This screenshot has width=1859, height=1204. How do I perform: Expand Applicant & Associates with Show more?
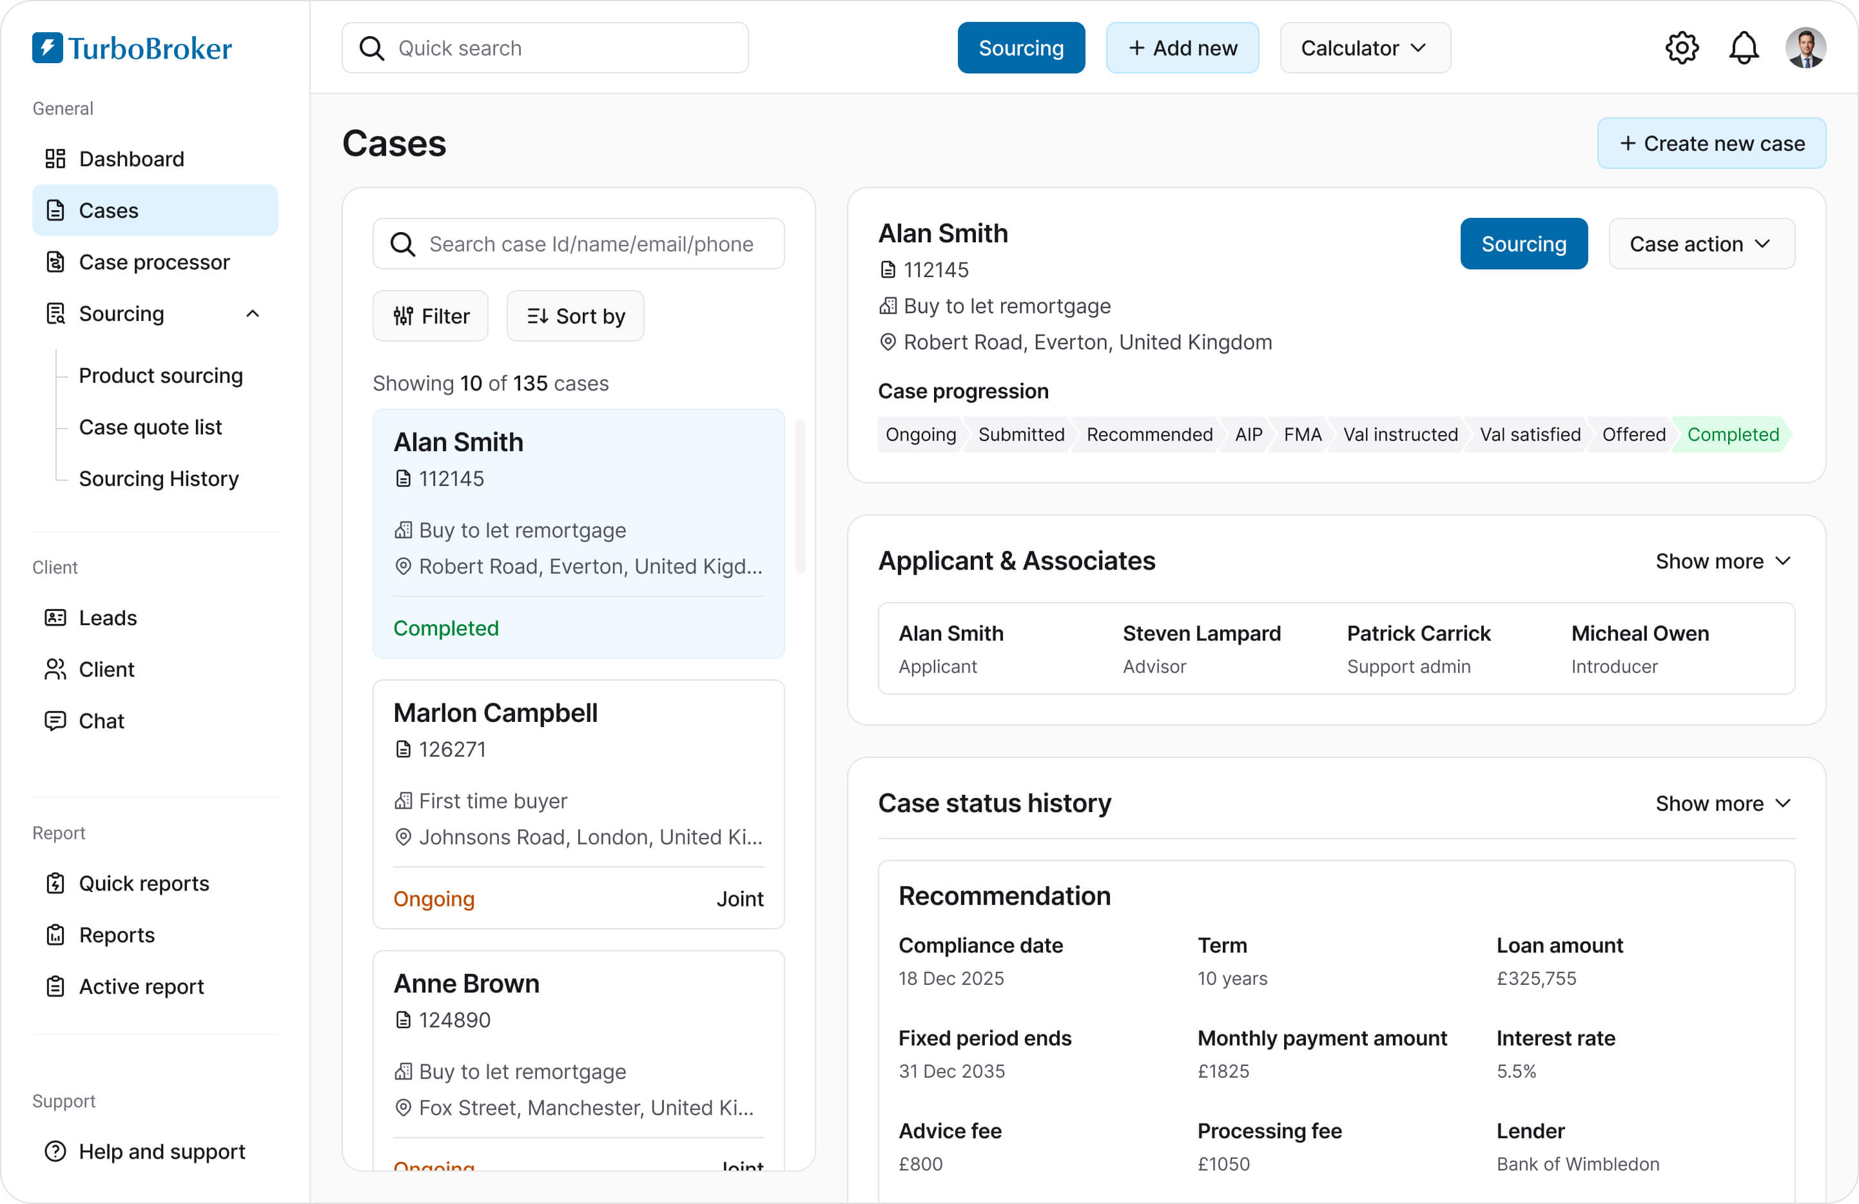pos(1724,561)
